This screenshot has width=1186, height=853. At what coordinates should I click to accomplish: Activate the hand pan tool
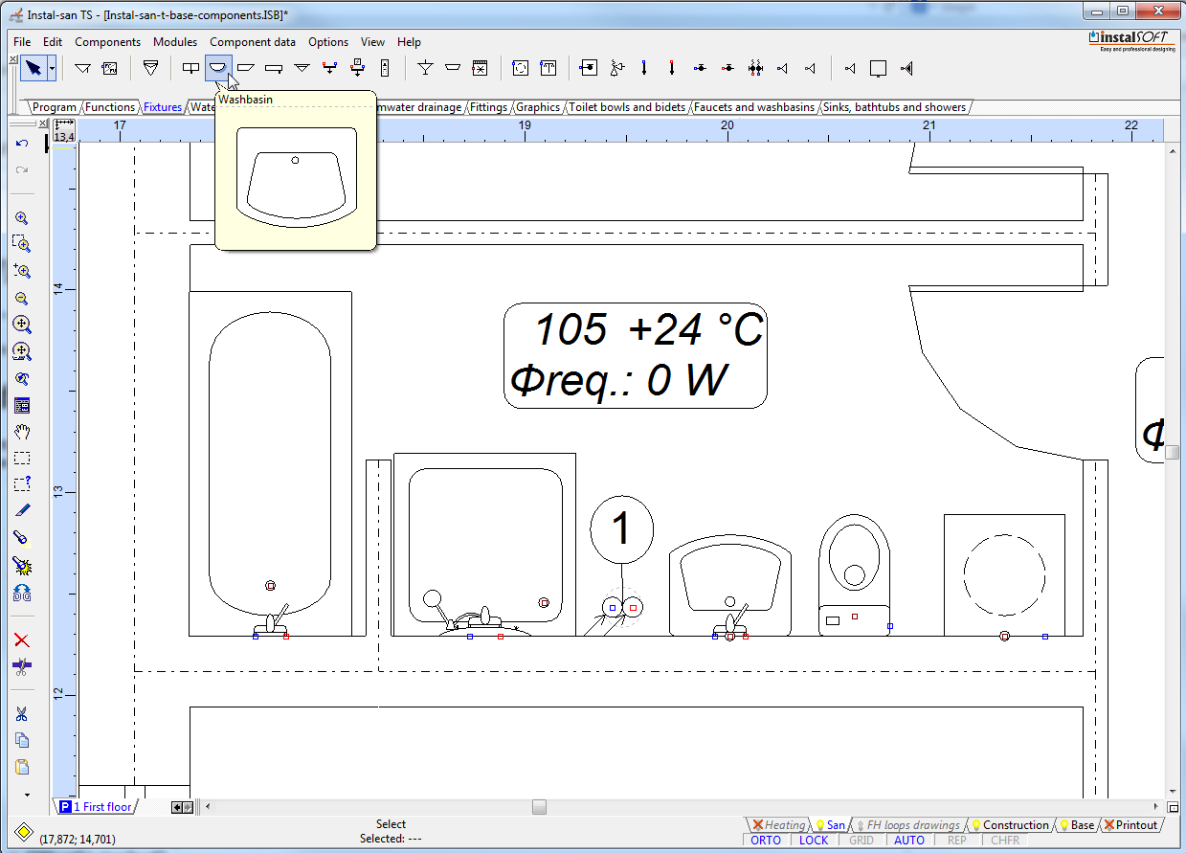[22, 432]
